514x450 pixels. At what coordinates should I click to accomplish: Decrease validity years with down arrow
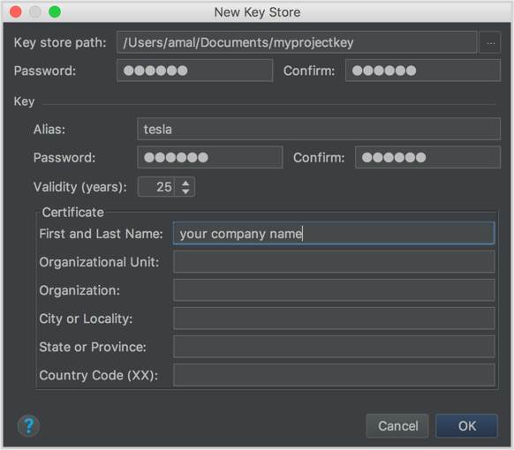(185, 191)
